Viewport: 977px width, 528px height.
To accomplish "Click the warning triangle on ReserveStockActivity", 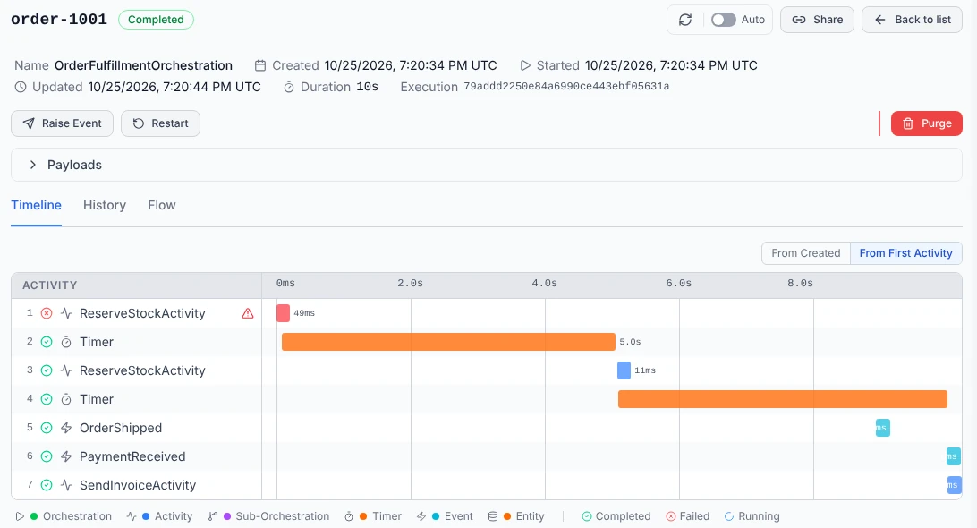I will pyautogui.click(x=248, y=313).
